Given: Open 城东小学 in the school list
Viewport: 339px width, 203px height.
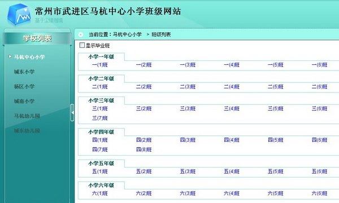Looking at the screenshot, I should tap(24, 72).
